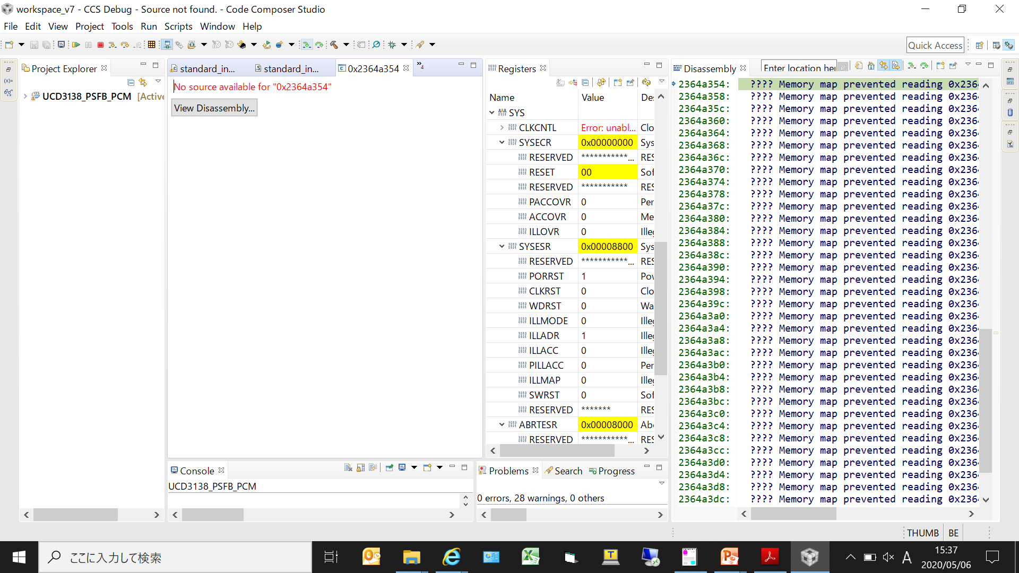Click the home icon in Disassembly toolbar
Image resolution: width=1019 pixels, height=573 pixels.
coord(871,66)
